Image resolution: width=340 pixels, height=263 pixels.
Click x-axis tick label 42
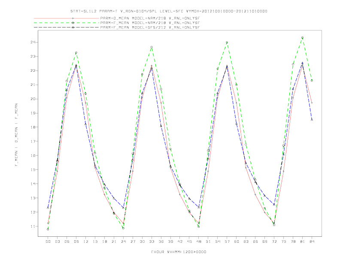[180, 242]
